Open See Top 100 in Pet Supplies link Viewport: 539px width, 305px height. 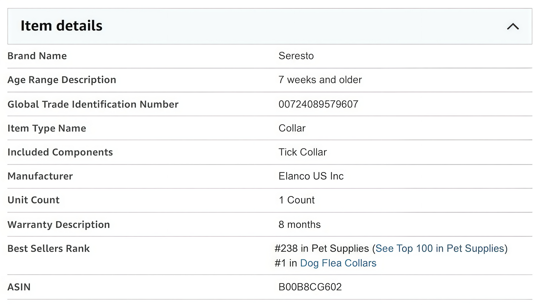440,249
